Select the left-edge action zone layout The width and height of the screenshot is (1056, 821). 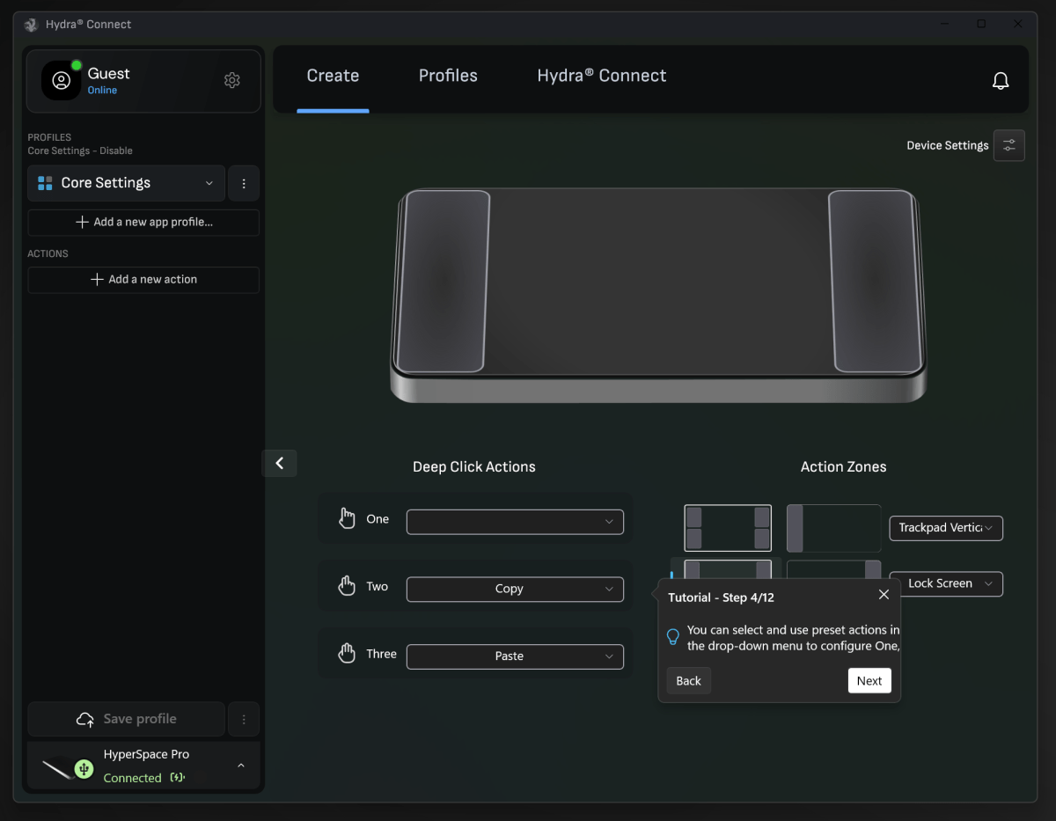[x=833, y=528]
